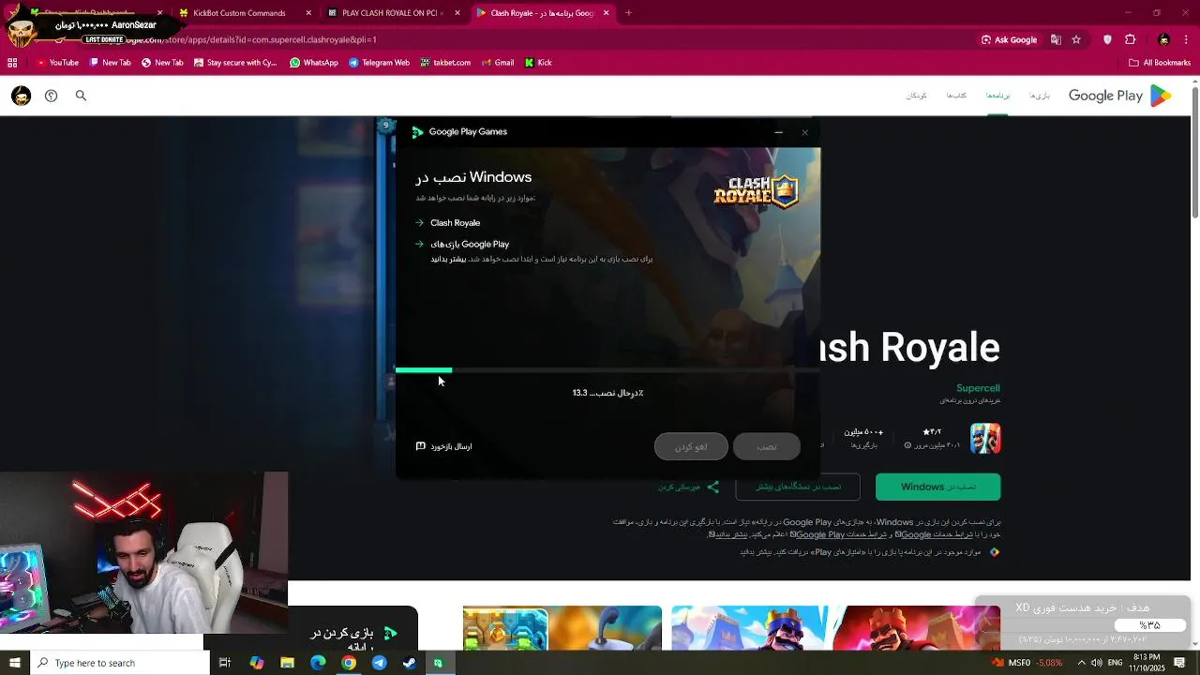Open Microsoft Edge from the taskbar
1200x675 pixels.
(318, 663)
